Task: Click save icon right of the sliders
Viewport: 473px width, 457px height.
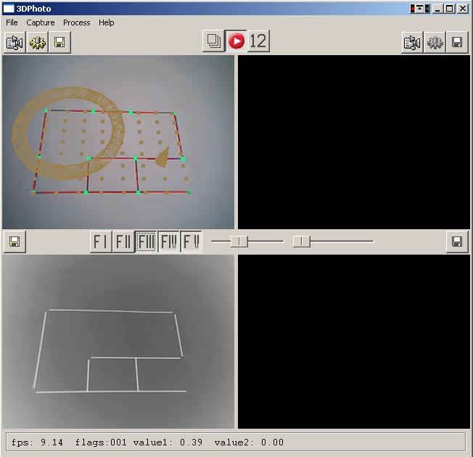Action: [457, 242]
